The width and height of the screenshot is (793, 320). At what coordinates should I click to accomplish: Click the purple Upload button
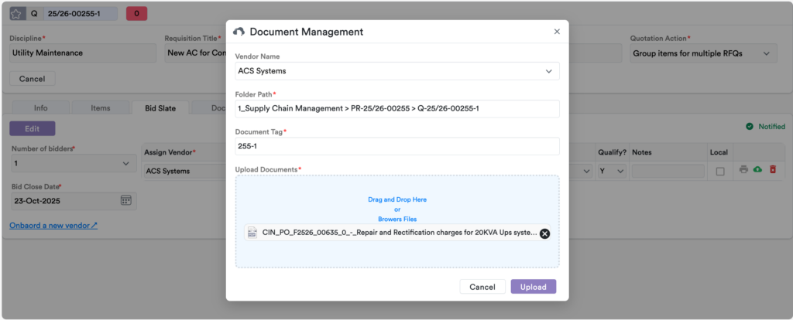pyautogui.click(x=533, y=287)
